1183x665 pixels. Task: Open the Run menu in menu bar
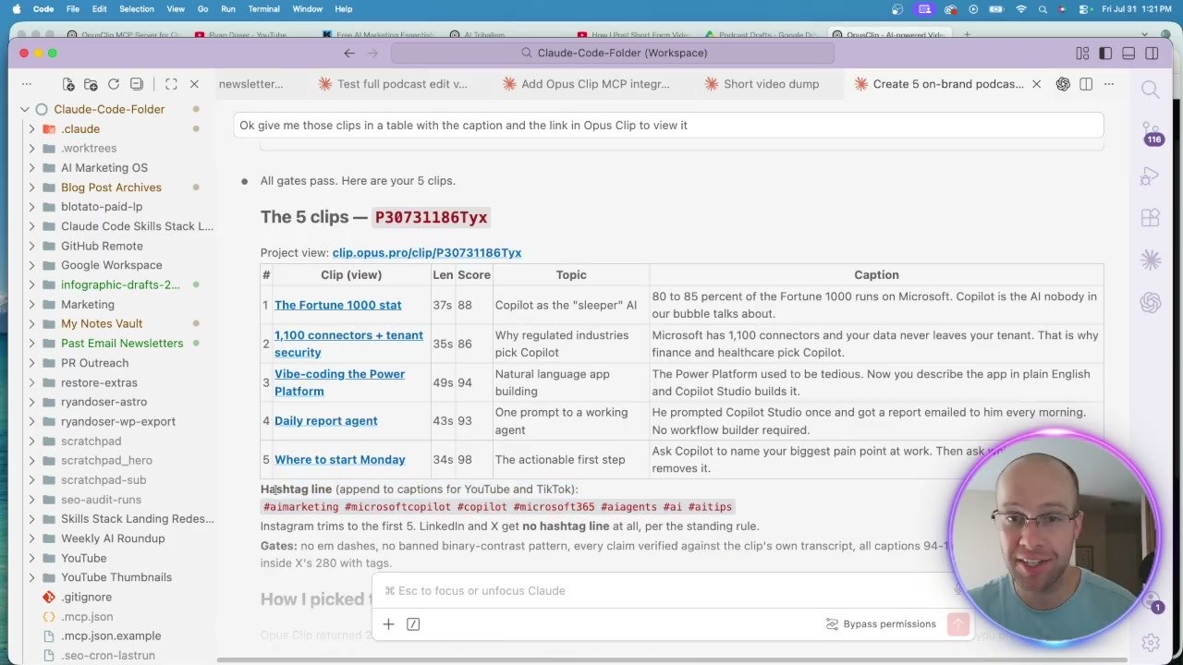pos(227,9)
